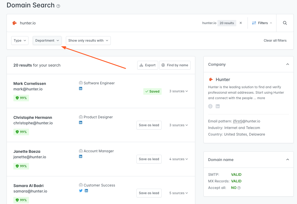Open Janette Baeza's LinkedIn icon

pyautogui.click(x=80, y=156)
